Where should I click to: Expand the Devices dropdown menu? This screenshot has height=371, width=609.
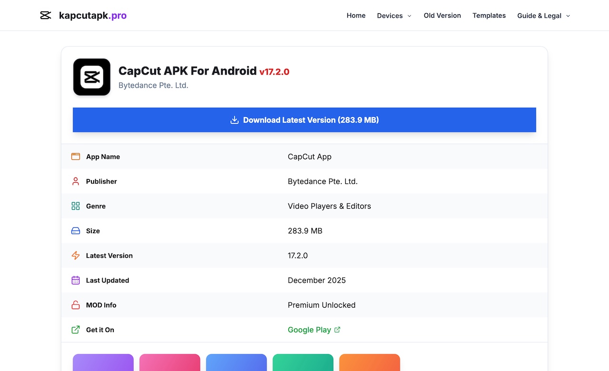[x=394, y=16]
